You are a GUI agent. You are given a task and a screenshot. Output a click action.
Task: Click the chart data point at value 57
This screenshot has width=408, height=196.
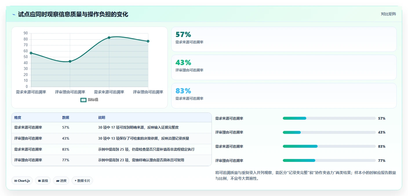pyautogui.click(x=31, y=53)
